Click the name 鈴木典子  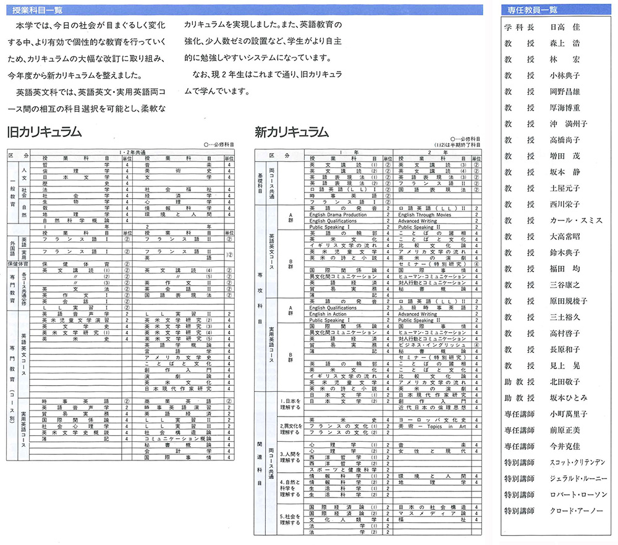[x=565, y=253]
